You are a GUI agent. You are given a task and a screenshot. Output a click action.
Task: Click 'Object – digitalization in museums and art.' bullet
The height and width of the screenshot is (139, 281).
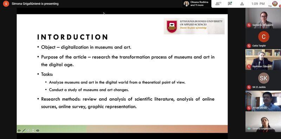(86, 47)
